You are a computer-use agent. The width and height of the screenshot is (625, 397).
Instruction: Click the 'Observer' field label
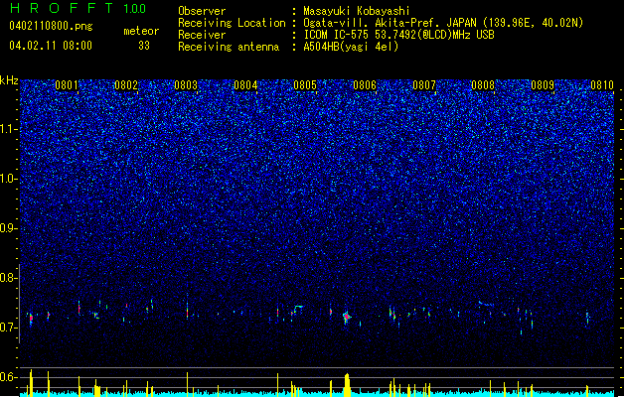(x=202, y=11)
